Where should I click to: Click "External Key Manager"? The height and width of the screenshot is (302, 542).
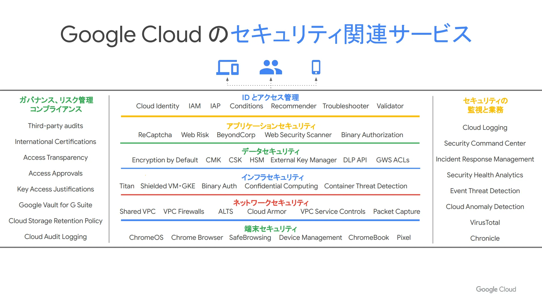pyautogui.click(x=304, y=160)
